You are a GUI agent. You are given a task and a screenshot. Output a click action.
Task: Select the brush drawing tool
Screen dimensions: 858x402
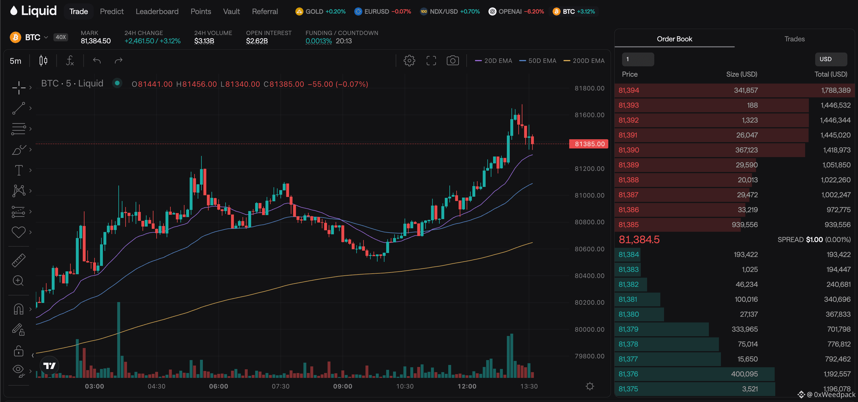tap(19, 149)
